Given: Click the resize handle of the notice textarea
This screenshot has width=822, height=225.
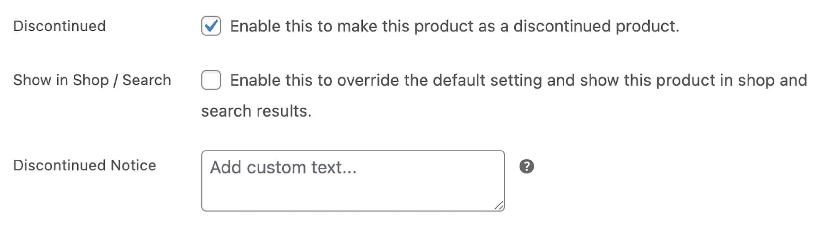Looking at the screenshot, I should click(499, 205).
